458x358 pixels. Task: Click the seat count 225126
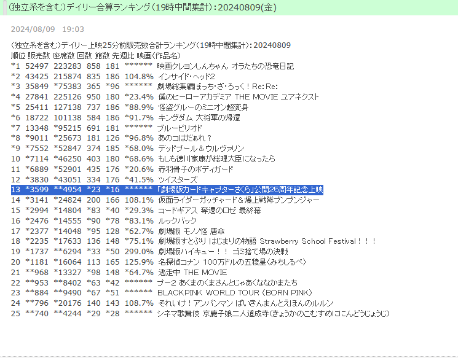pos(68,97)
